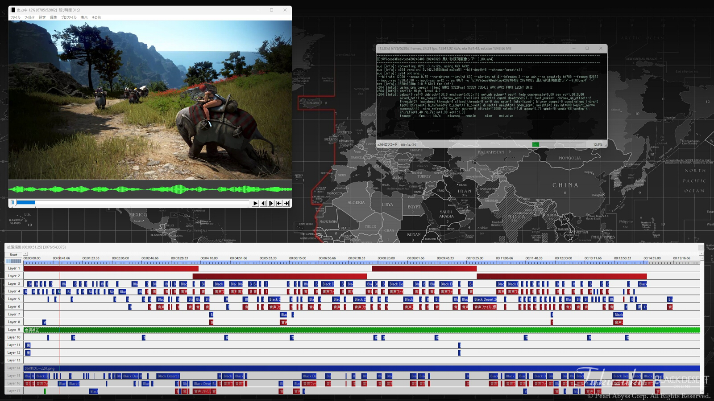Hide Layer 11 in the timeline
Image resolution: width=714 pixels, height=401 pixels.
[13, 345]
